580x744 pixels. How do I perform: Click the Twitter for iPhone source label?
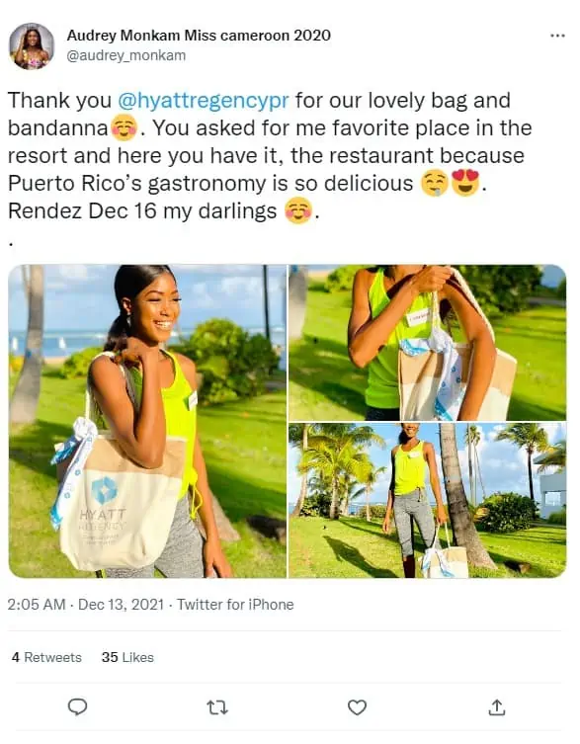pos(235,605)
